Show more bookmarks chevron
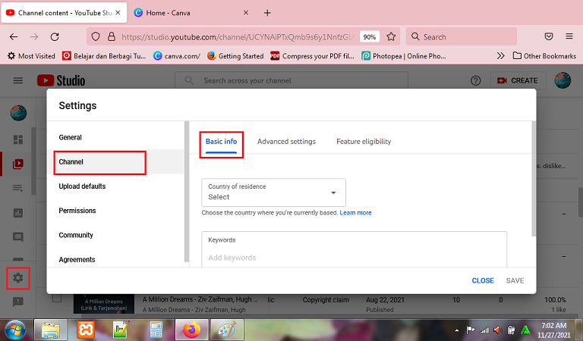Viewport: 583px width, 341px height. [x=501, y=55]
